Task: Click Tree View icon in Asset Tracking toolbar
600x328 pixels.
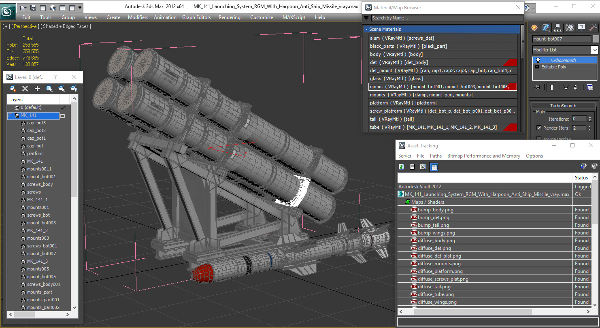Action: click(x=423, y=167)
